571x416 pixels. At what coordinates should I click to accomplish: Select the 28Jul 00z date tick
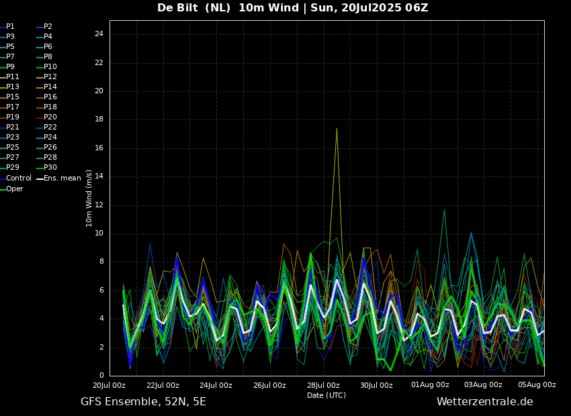coord(323,385)
